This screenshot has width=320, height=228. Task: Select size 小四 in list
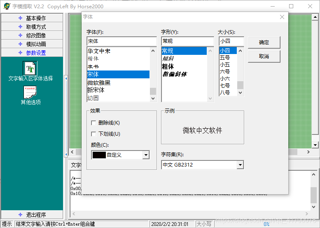(228, 50)
